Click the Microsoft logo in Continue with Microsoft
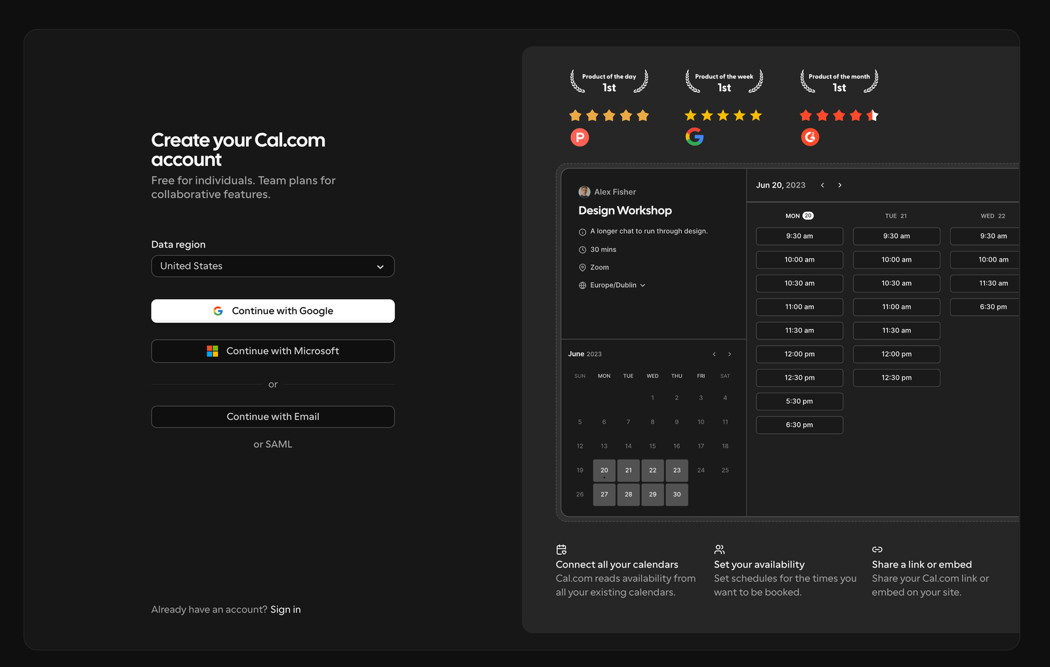The height and width of the screenshot is (667, 1050). pos(213,351)
